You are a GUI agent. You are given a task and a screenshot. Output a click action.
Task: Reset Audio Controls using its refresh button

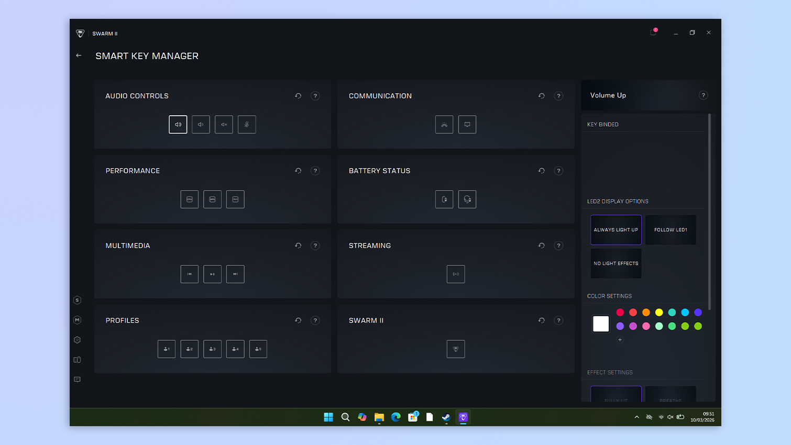click(298, 96)
